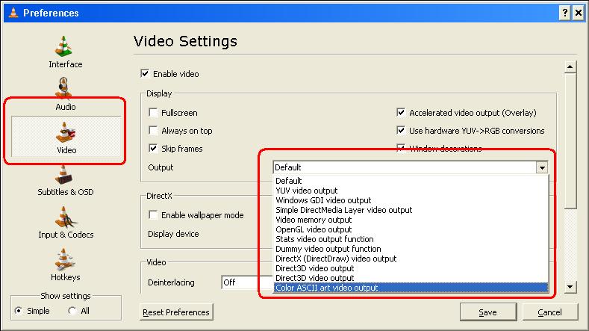Screen dimensions: 589x331
Task: Open the Hotkeys settings icon
Action: click(x=65, y=259)
